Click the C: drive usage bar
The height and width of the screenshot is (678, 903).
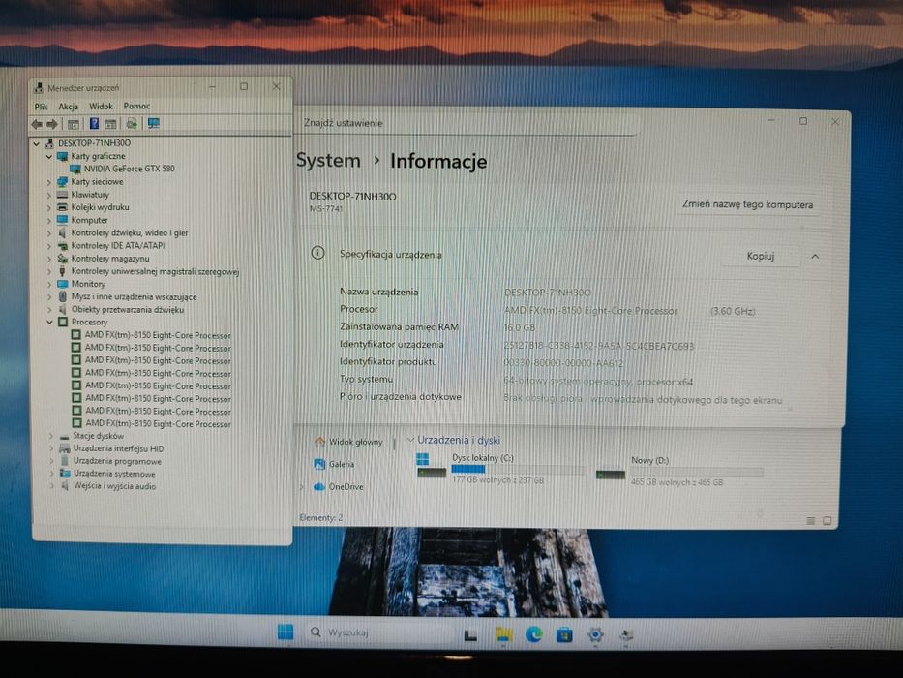(517, 471)
